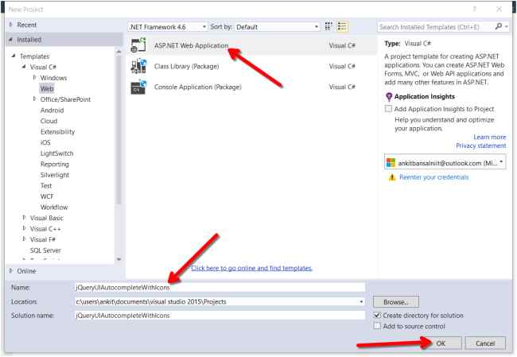Screen dimensions: 517x357
Task: Open the Sort by Default dropdown
Action: pyautogui.click(x=278, y=27)
